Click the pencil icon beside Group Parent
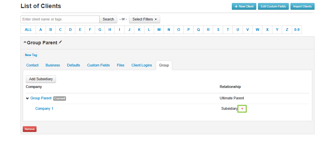The image size is (330, 142). point(60,42)
